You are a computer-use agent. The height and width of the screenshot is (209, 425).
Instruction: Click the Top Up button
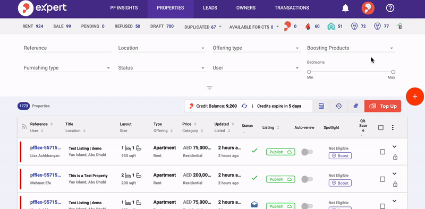click(x=382, y=106)
